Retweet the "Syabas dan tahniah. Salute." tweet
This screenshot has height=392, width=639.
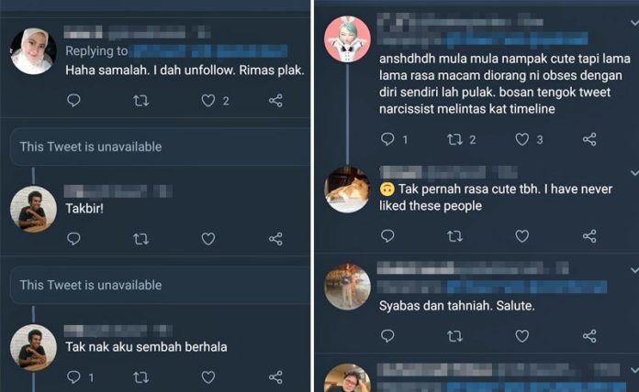click(454, 336)
